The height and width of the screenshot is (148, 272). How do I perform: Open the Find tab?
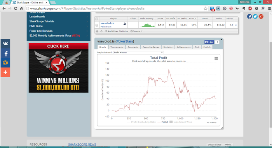pyautogui.click(x=197, y=47)
